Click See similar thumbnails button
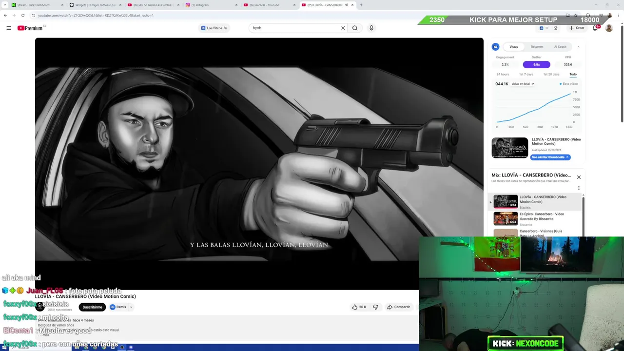This screenshot has height=351, width=624. (550, 157)
